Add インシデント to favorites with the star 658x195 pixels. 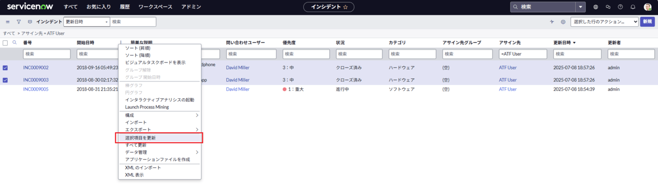tap(345, 7)
